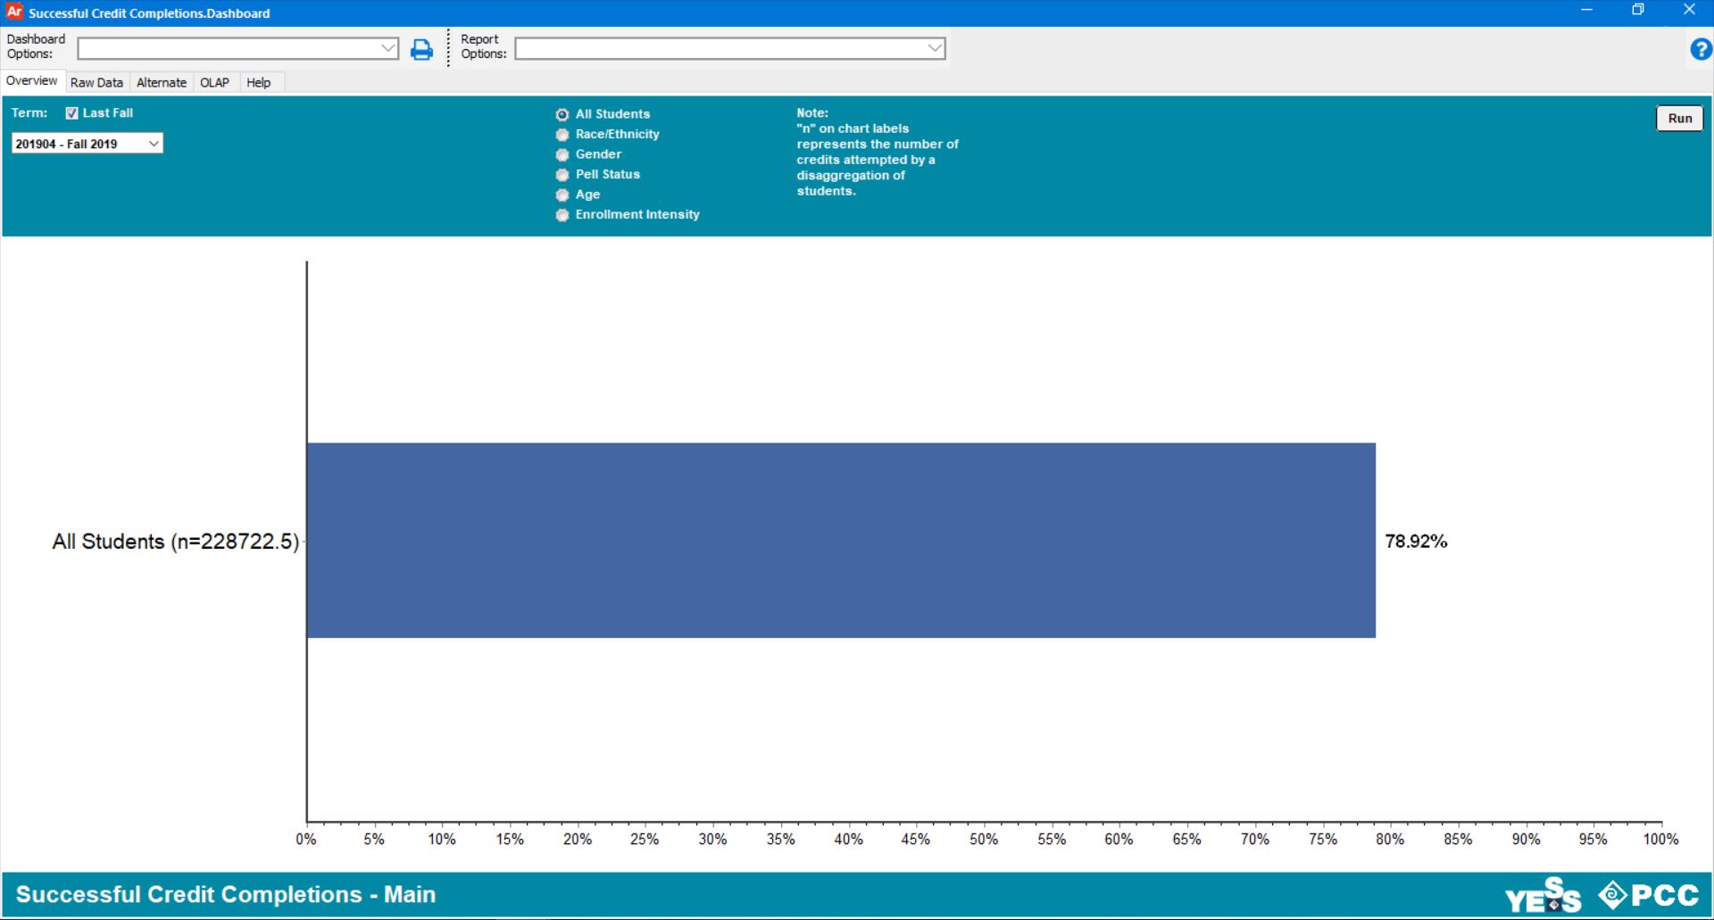This screenshot has height=920, width=1714.
Task: Close the Successful Credit Completions window
Action: point(1688,11)
